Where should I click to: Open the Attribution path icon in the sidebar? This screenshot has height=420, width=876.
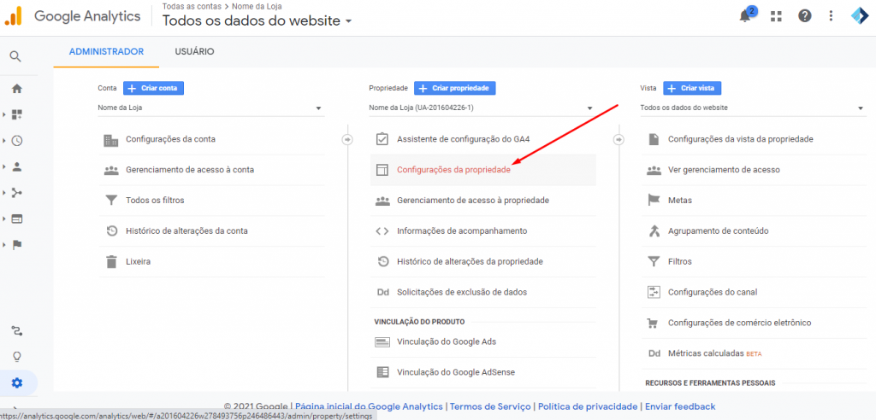(17, 331)
